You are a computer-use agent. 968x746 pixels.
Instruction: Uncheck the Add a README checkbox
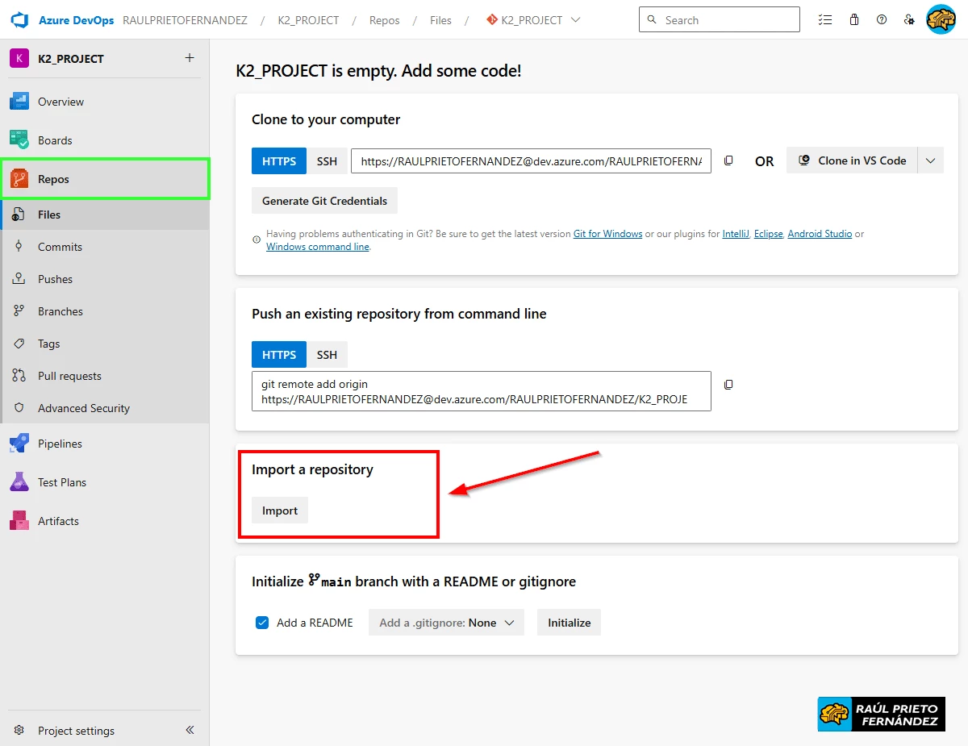[x=261, y=622]
